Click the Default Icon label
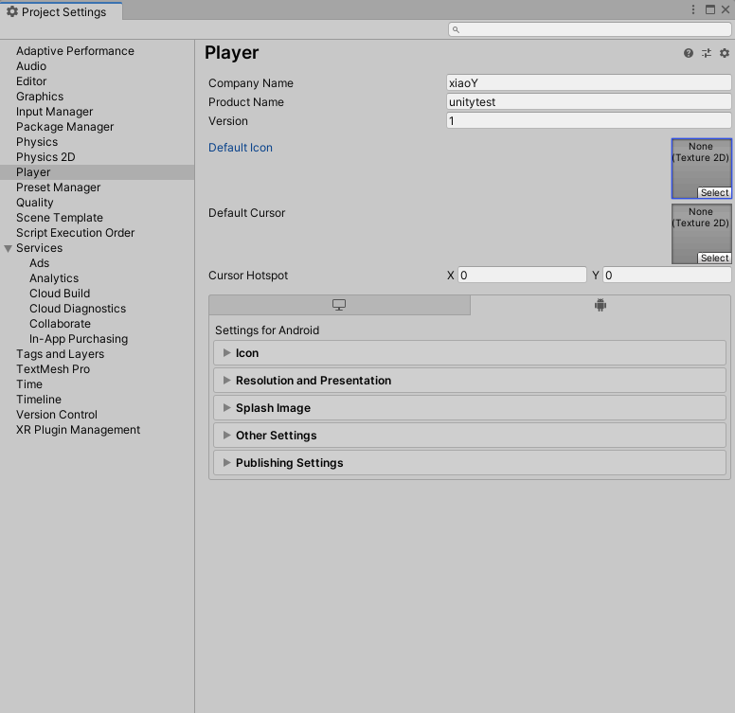Screen dimensions: 735x713 coord(241,148)
